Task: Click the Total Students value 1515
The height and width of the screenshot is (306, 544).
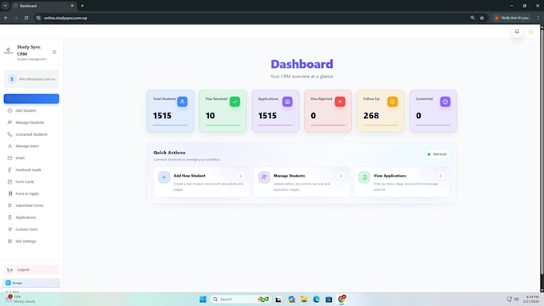Action: [x=162, y=115]
